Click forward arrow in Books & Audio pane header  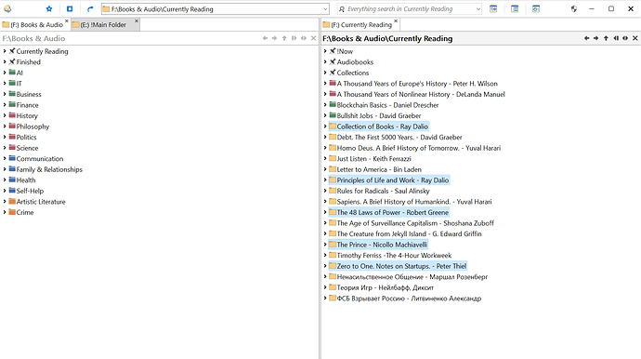[x=274, y=38]
